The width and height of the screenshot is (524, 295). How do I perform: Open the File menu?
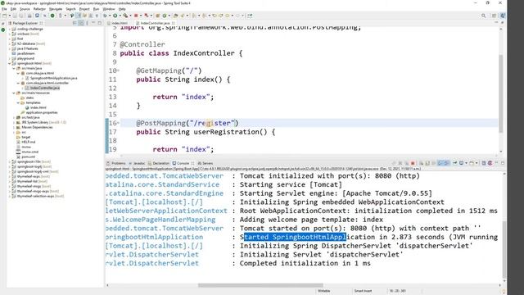pyautogui.click(x=4, y=9)
